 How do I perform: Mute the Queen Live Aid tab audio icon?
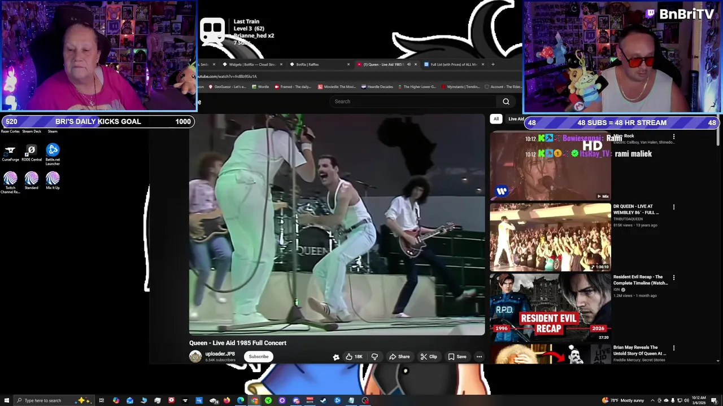tap(409, 64)
